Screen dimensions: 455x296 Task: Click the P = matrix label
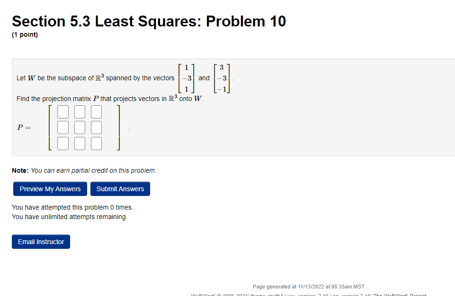click(23, 127)
